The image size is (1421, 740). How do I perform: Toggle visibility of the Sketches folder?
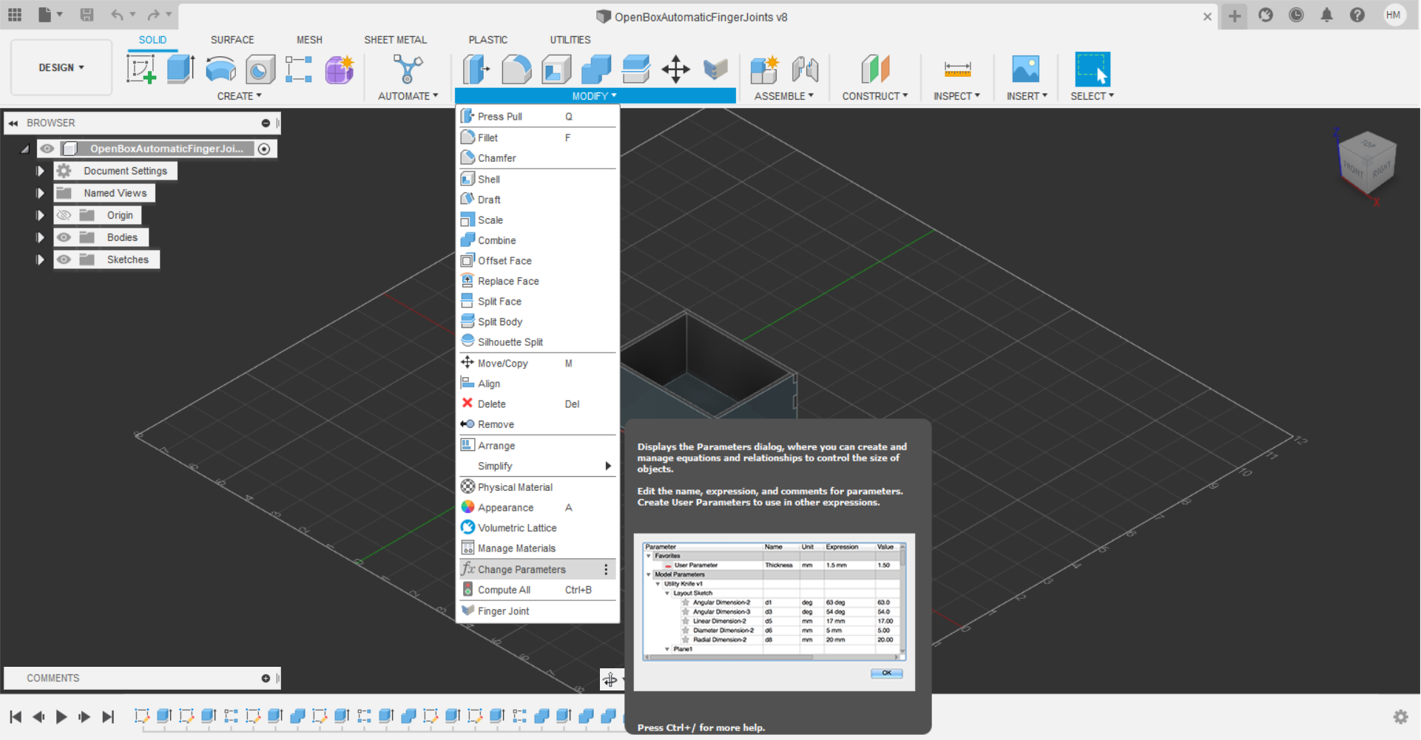pos(64,259)
